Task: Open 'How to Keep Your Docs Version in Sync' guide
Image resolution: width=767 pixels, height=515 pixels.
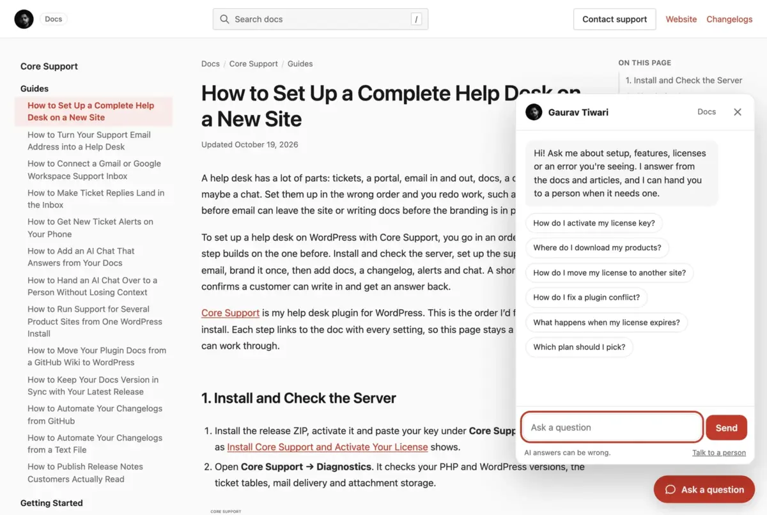Action: point(93,386)
